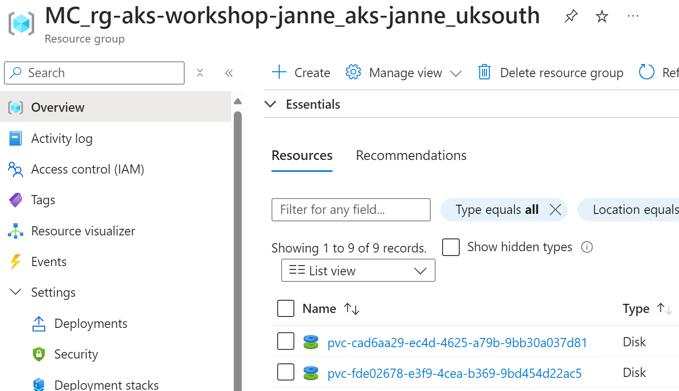Collapse the sidebar with double chevron
The height and width of the screenshot is (391, 679).
[229, 73]
